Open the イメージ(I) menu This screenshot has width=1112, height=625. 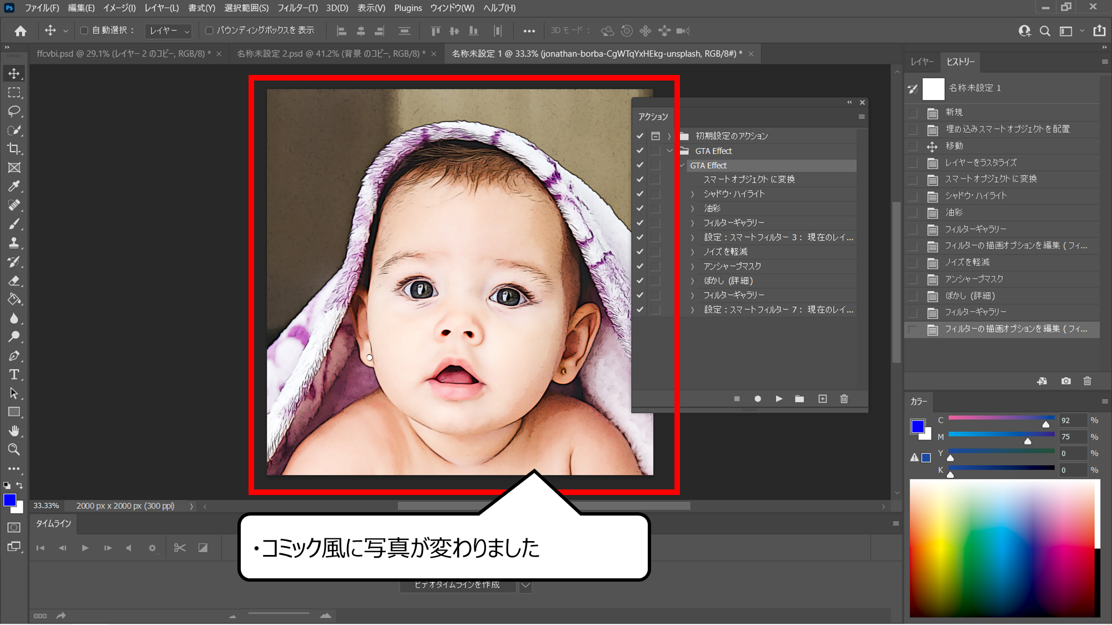(119, 8)
